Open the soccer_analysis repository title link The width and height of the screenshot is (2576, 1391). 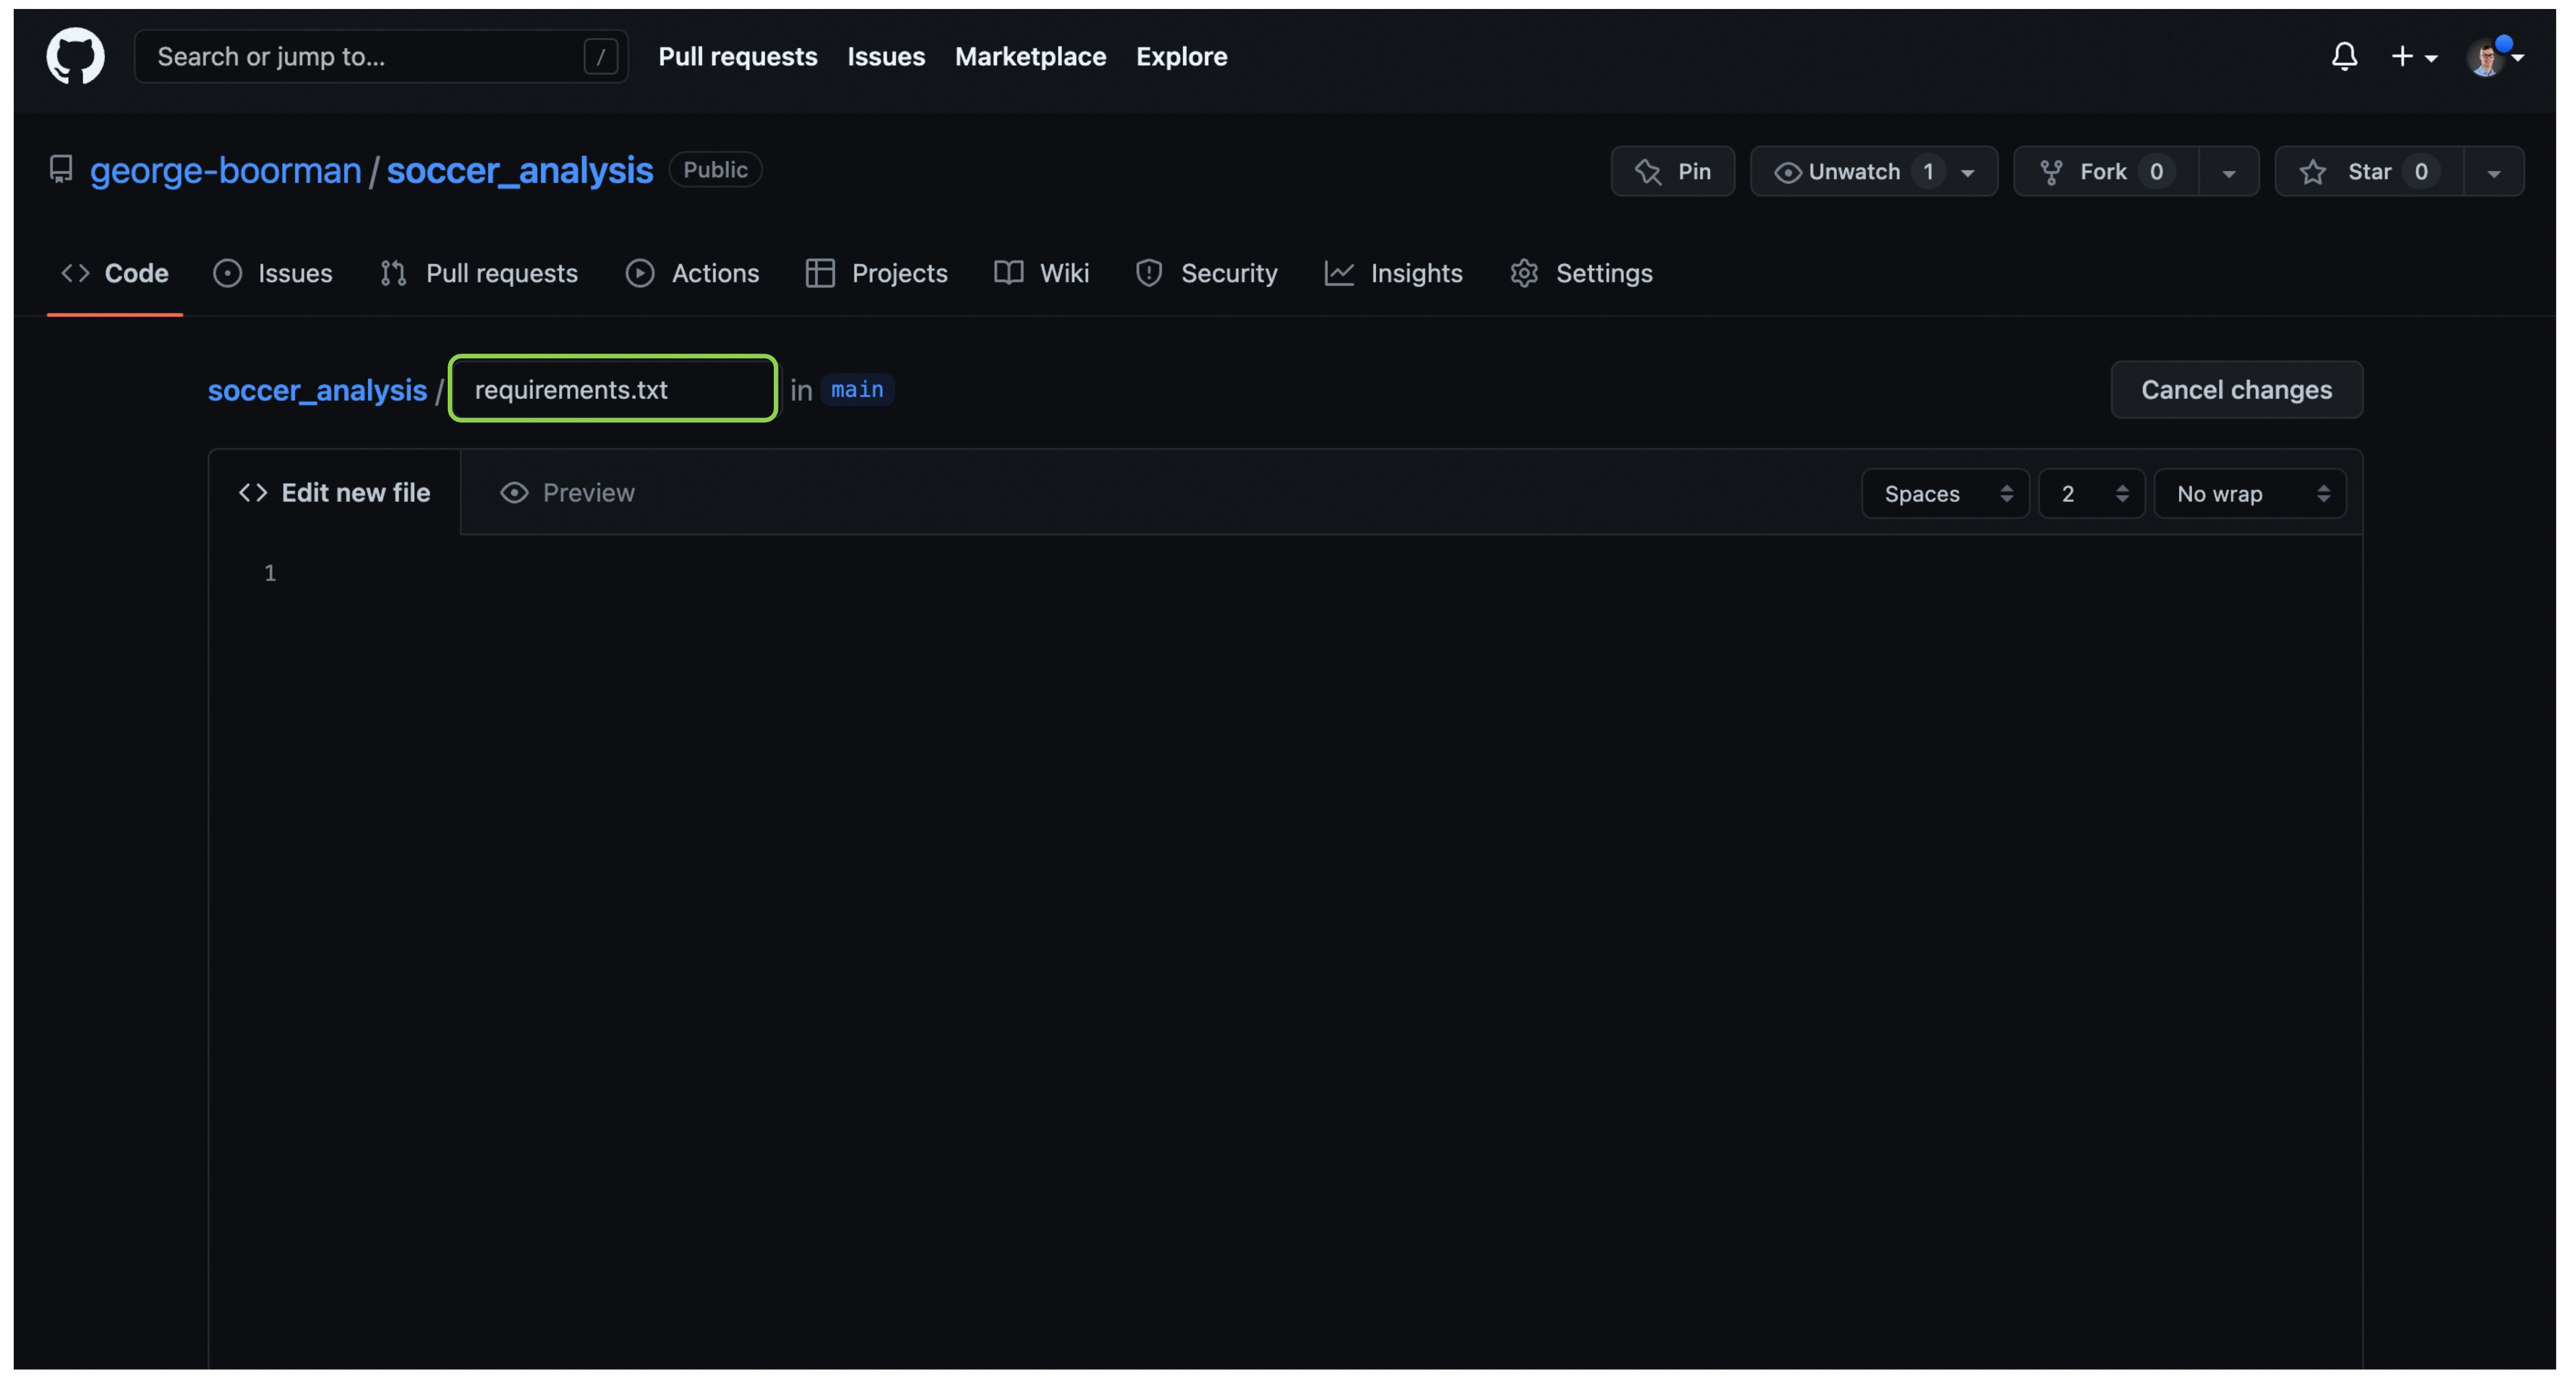[x=520, y=170]
